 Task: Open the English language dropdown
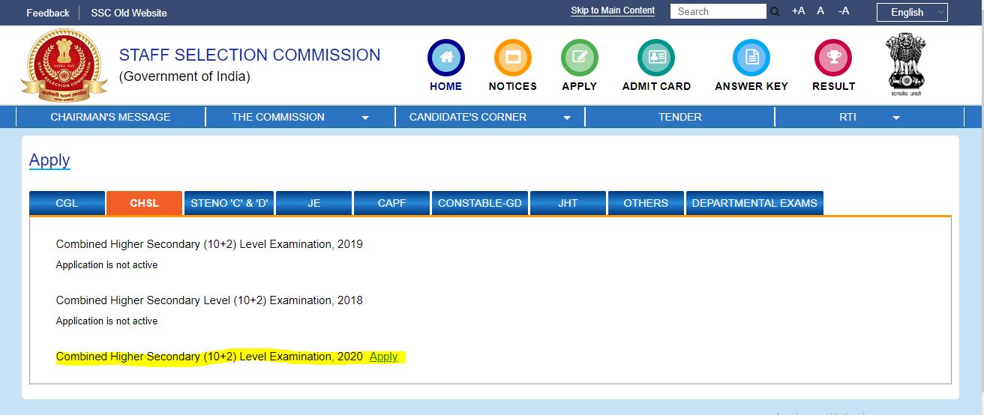pos(912,12)
